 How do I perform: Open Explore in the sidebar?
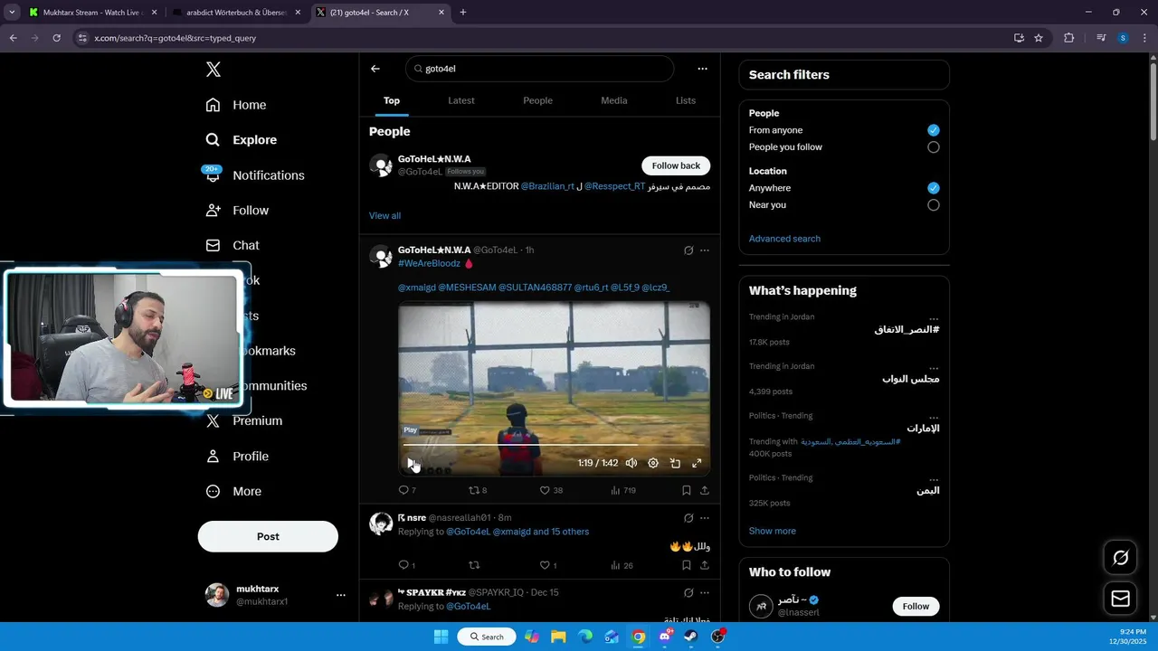point(242,140)
